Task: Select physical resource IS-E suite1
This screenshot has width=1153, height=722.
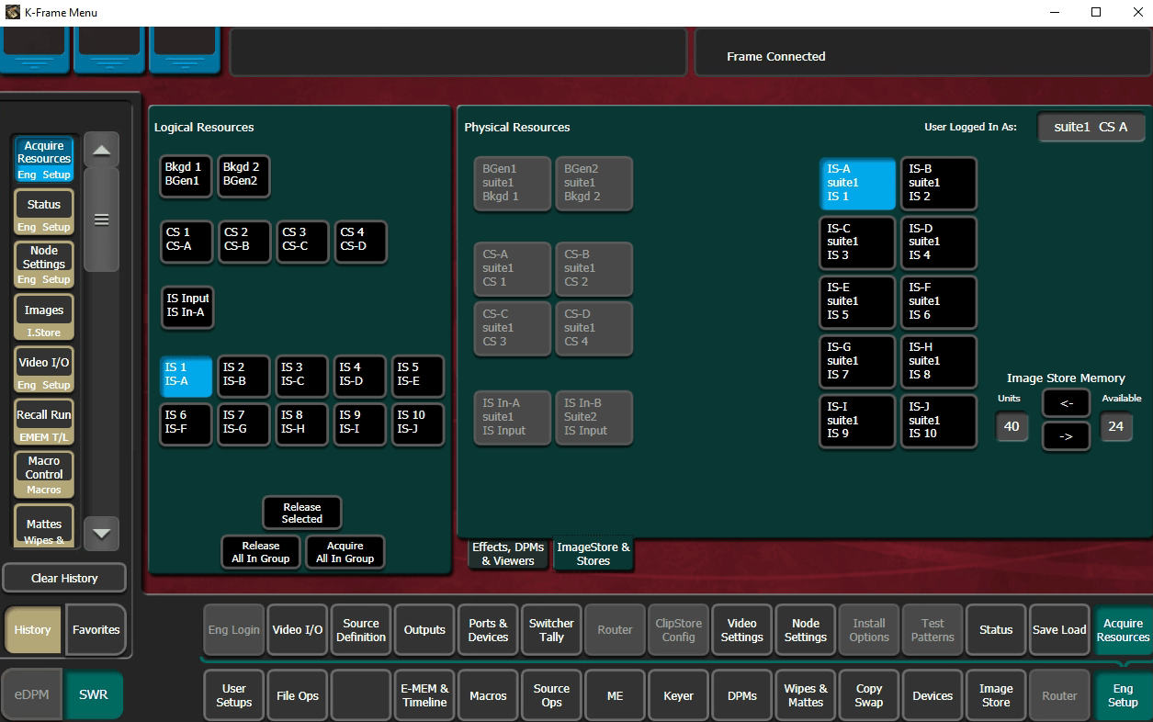Action: (x=856, y=302)
